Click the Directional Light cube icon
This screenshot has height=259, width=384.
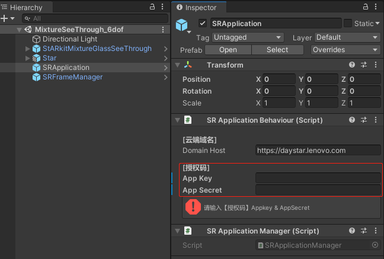click(x=36, y=39)
